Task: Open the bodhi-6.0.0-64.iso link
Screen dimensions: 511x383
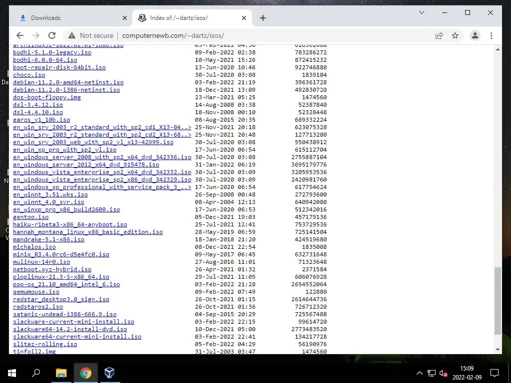Action: 45,60
